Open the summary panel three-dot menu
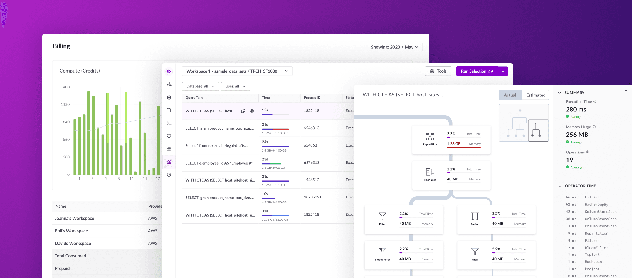 [x=625, y=91]
